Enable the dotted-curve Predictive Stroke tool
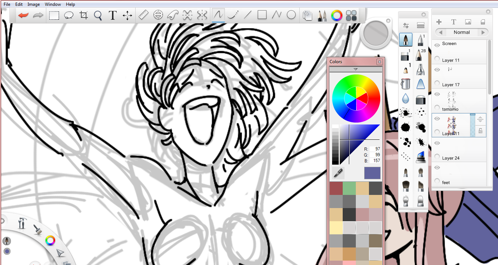 click(x=233, y=15)
